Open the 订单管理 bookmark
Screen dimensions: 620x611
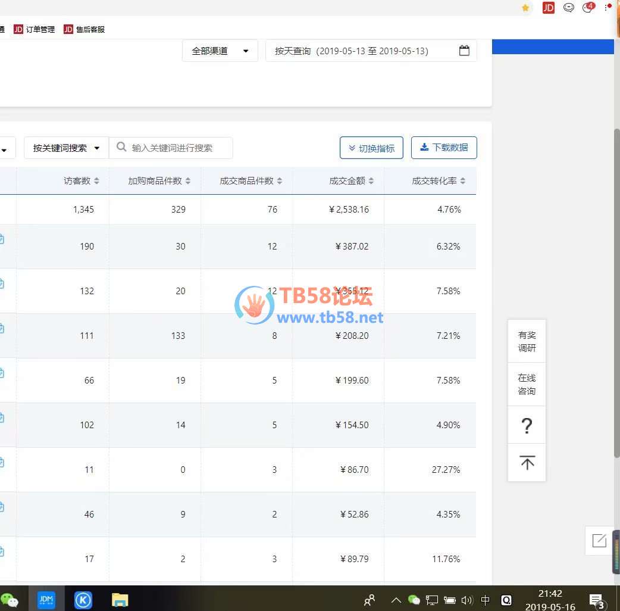35,29
